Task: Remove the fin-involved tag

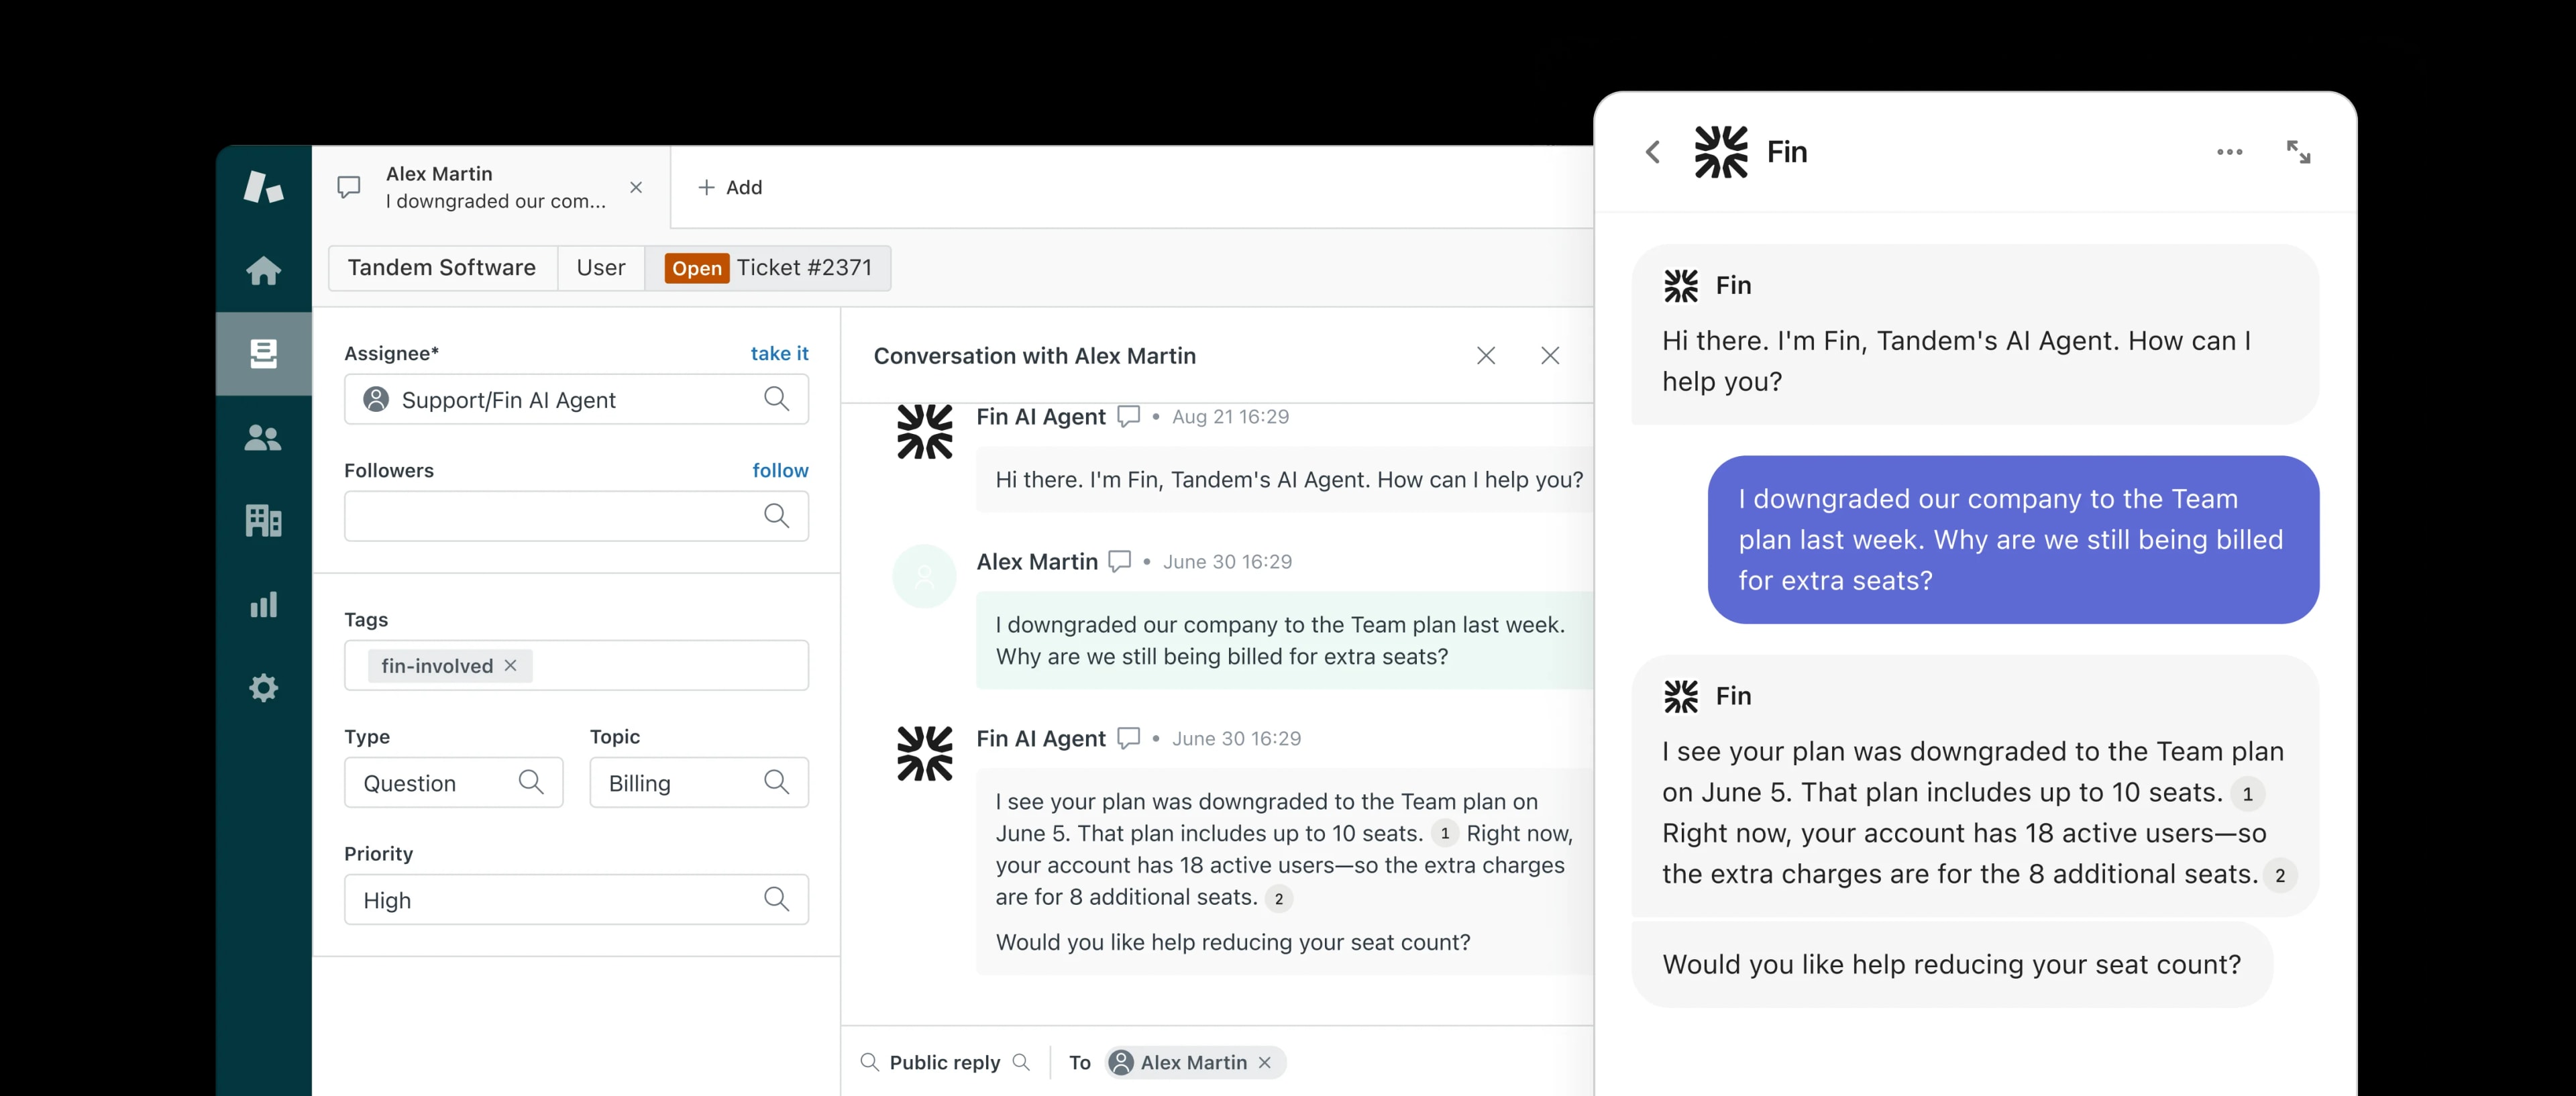Action: point(510,665)
